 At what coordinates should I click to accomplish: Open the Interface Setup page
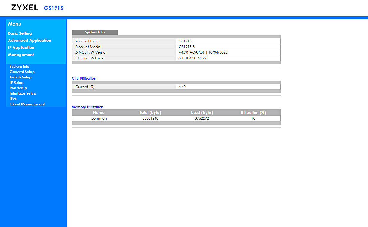[x=23, y=93]
